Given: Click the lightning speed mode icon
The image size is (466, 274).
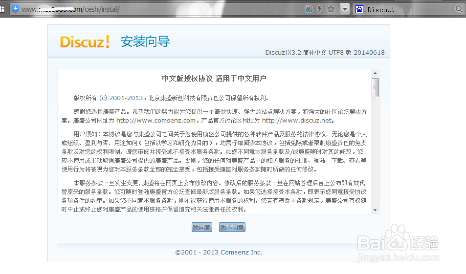Looking at the screenshot, I should [x=319, y=9].
